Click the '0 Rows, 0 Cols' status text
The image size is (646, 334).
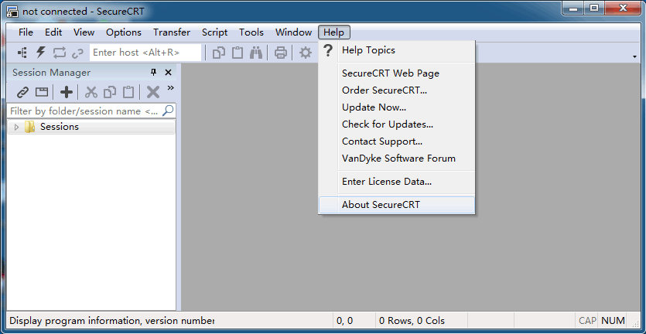pos(412,320)
